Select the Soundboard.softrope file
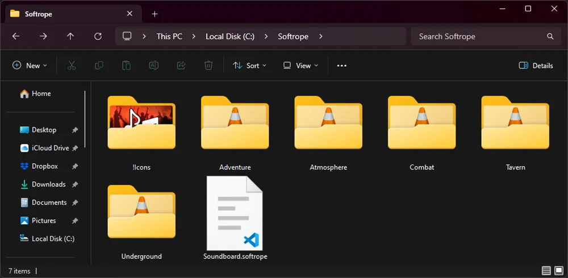This screenshot has width=568, height=278. pos(235,218)
